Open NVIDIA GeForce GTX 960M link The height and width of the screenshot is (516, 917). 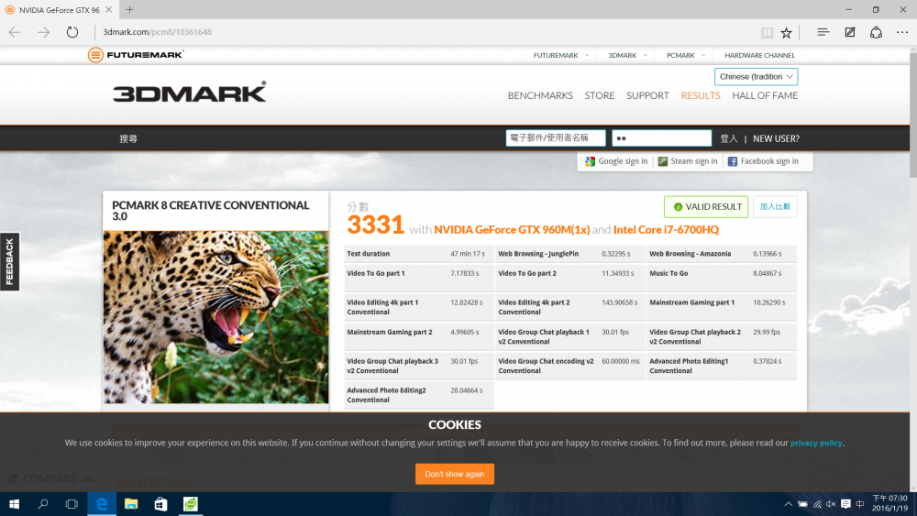coord(512,230)
